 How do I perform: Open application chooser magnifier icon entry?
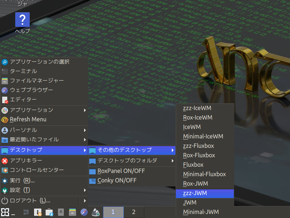point(44,62)
